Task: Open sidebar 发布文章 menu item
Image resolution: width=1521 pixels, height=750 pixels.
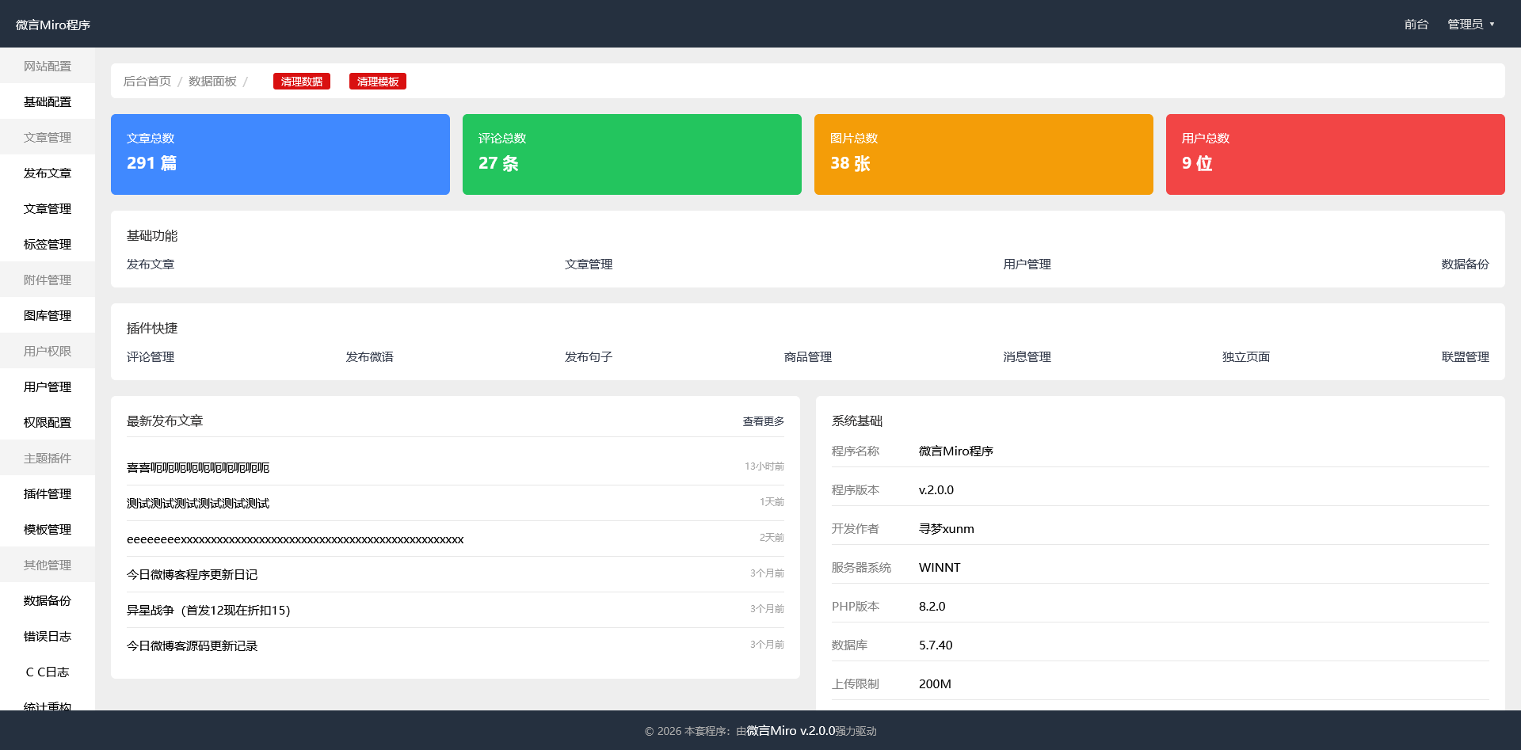Action: pyautogui.click(x=48, y=173)
